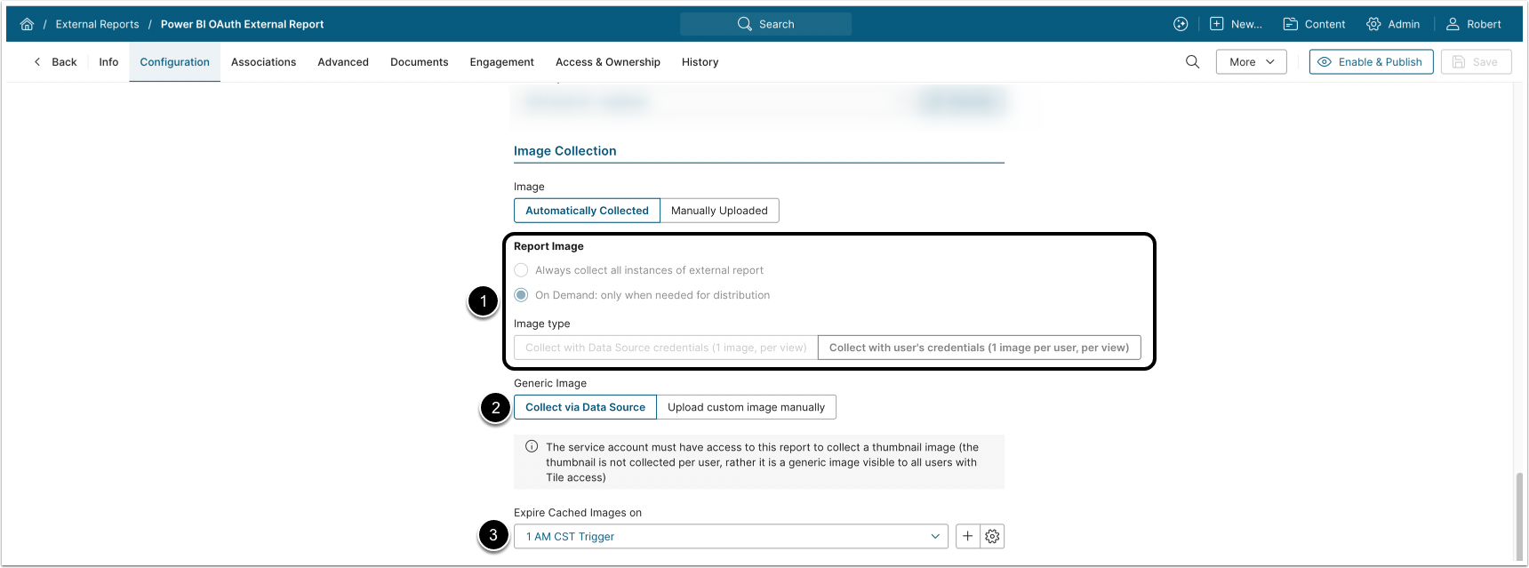Screen dimensions: 1529x568
Task: Switch to the Associations tab
Action: (263, 62)
